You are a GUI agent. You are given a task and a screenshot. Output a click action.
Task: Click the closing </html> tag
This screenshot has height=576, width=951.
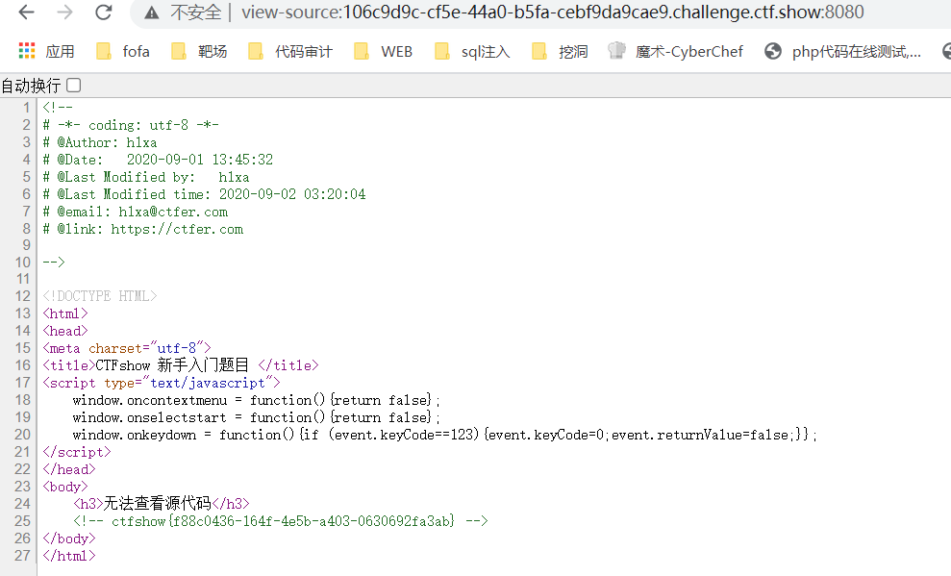click(x=69, y=556)
